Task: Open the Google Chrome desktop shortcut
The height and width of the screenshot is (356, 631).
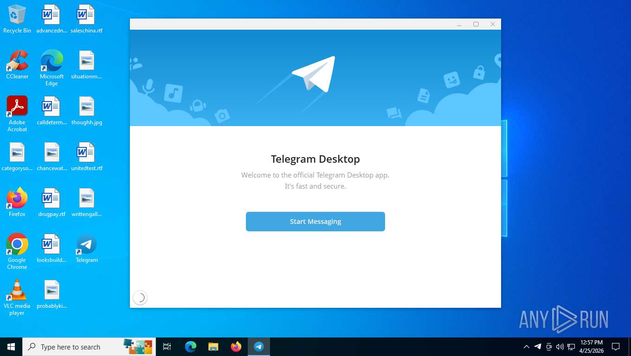Action: 17,252
